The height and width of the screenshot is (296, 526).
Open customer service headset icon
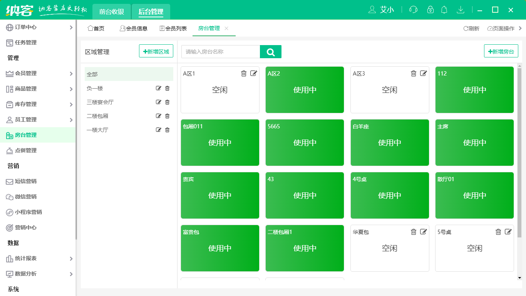click(x=413, y=10)
